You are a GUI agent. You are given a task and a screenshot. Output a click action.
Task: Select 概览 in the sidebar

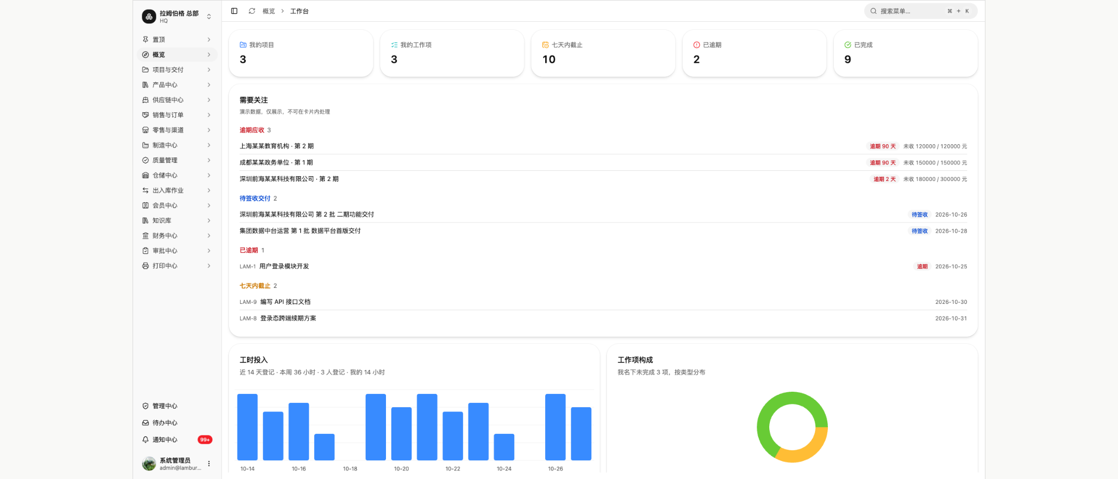tap(177, 55)
